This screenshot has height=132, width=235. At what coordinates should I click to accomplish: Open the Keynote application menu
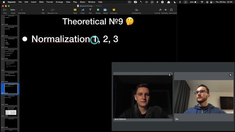coord(11,2)
